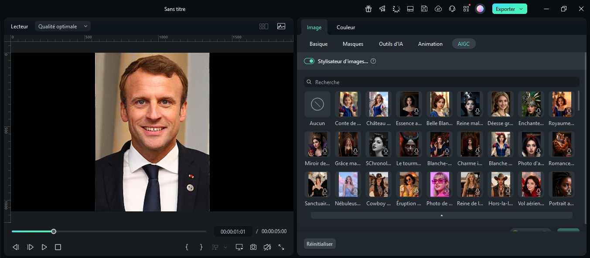Set mark in with the left brace icon
The height and width of the screenshot is (258, 590).
[187, 247]
